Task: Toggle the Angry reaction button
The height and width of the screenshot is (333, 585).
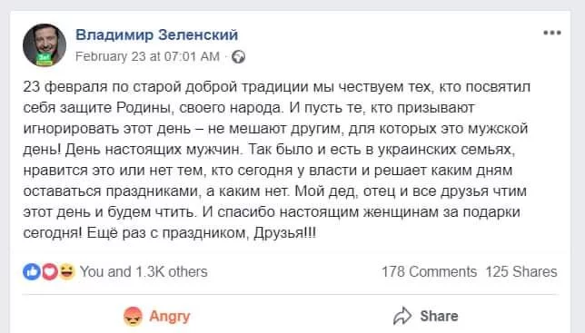Action: click(156, 317)
